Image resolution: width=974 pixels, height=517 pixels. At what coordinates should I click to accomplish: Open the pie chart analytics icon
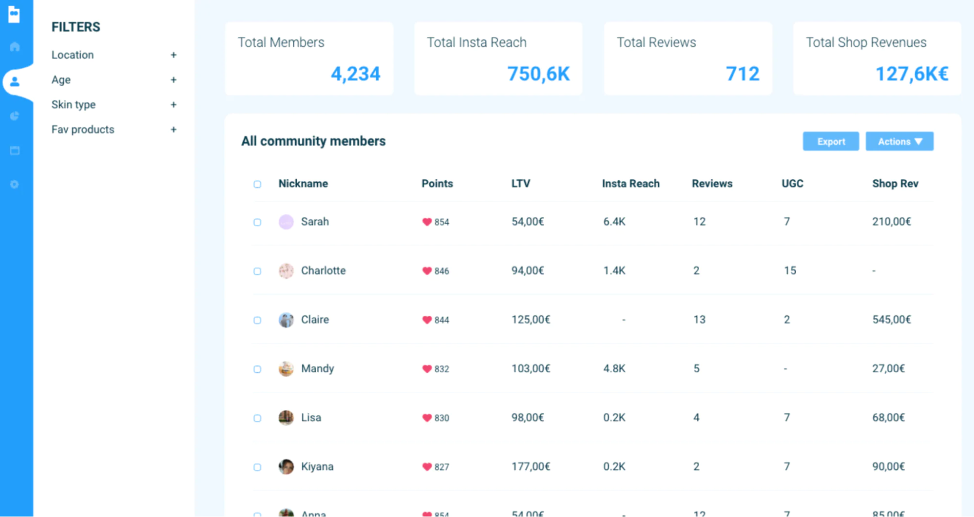15,116
